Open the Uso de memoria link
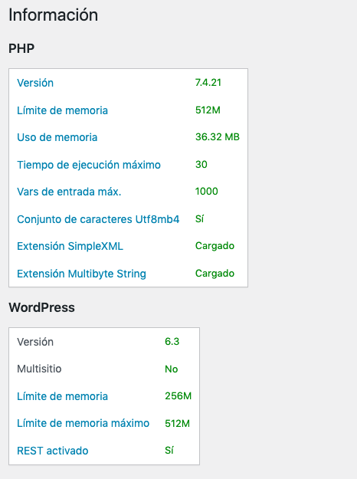This screenshot has height=479, width=357. pyautogui.click(x=57, y=137)
